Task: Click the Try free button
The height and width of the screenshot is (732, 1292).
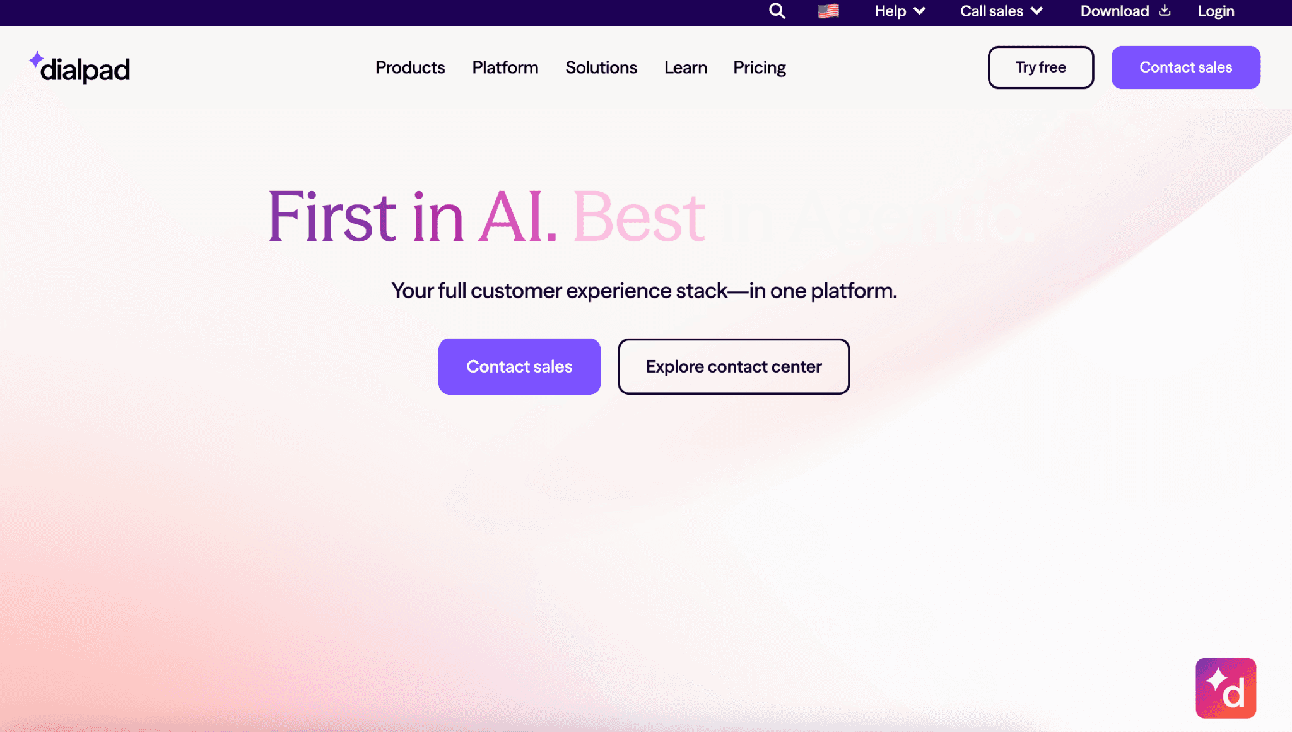Action: click(x=1040, y=67)
